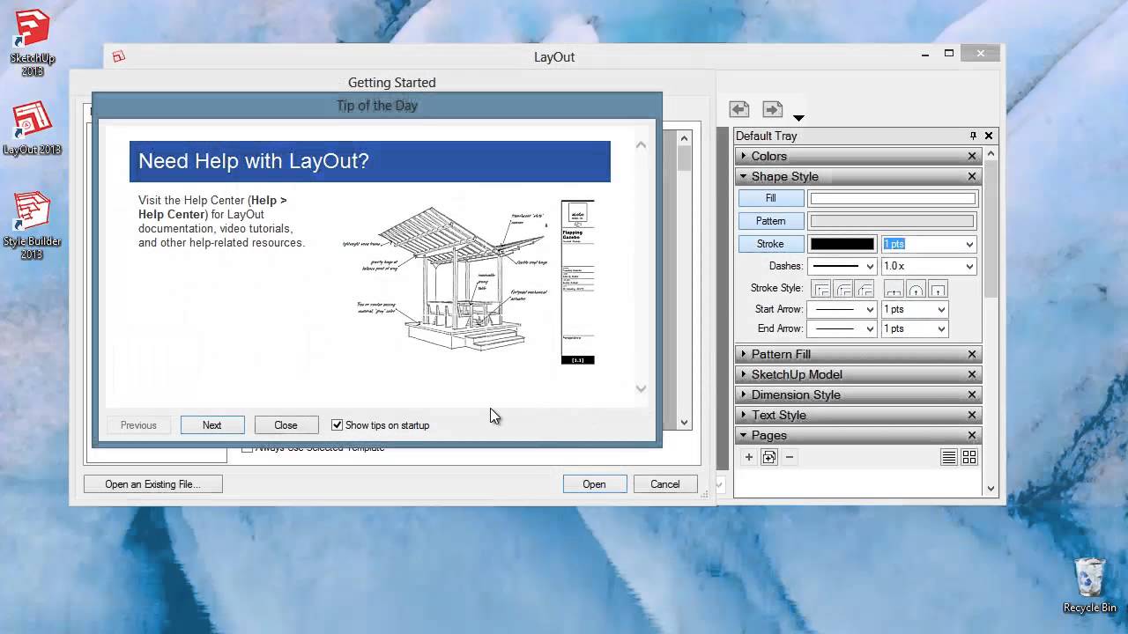This screenshot has height=634, width=1128.
Task: Expand the Pattern Fill panel
Action: pyautogui.click(x=744, y=354)
